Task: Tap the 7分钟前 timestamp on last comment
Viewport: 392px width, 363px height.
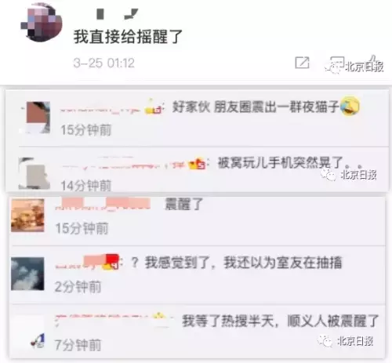Action: [78, 345]
